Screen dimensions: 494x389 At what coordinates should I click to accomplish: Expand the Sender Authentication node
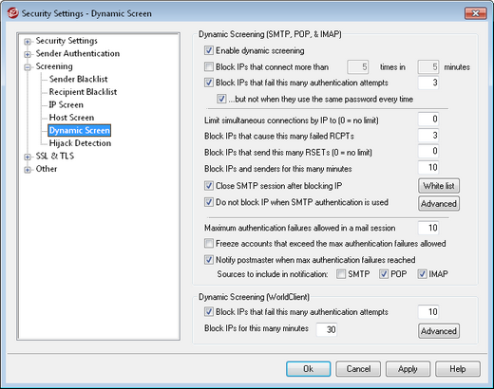pyautogui.click(x=28, y=54)
